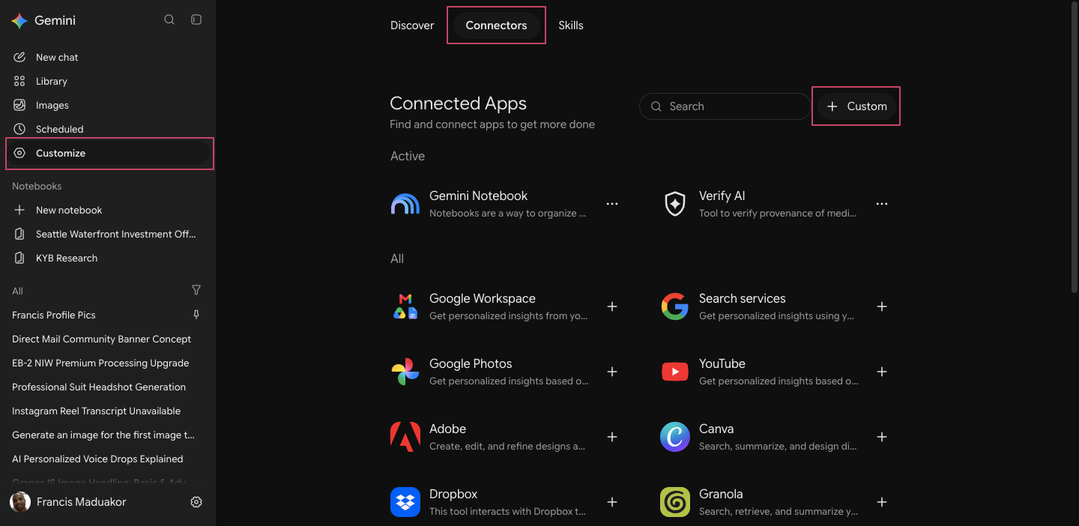Connect Google Workspace with its plus button
This screenshot has width=1079, height=526.
(x=612, y=306)
